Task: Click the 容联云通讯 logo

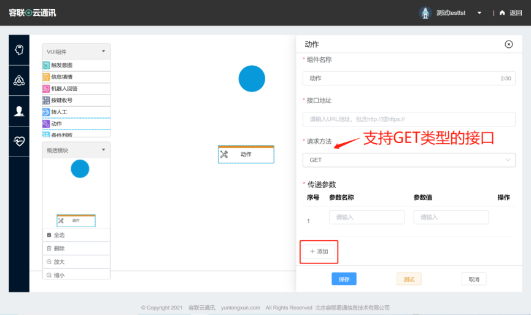Action: click(x=33, y=13)
